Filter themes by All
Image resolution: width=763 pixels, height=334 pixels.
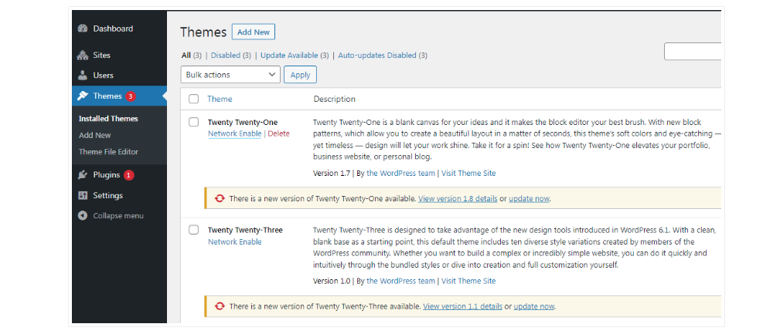coord(186,56)
